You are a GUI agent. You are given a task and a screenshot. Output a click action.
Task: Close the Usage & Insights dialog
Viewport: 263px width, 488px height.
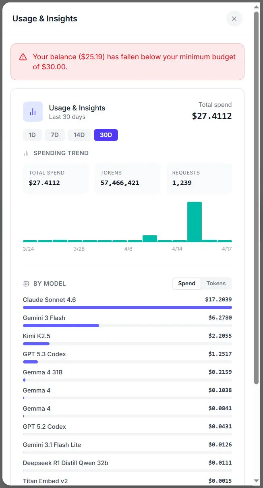[234, 19]
